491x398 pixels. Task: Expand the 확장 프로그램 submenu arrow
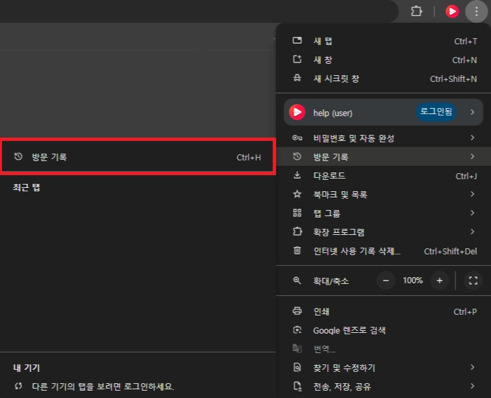tap(472, 232)
